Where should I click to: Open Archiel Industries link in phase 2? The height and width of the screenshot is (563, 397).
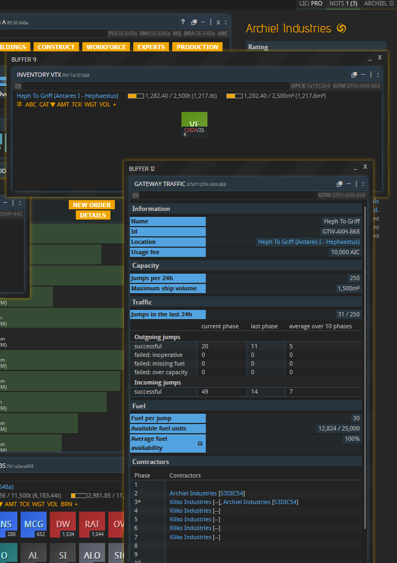point(192,493)
